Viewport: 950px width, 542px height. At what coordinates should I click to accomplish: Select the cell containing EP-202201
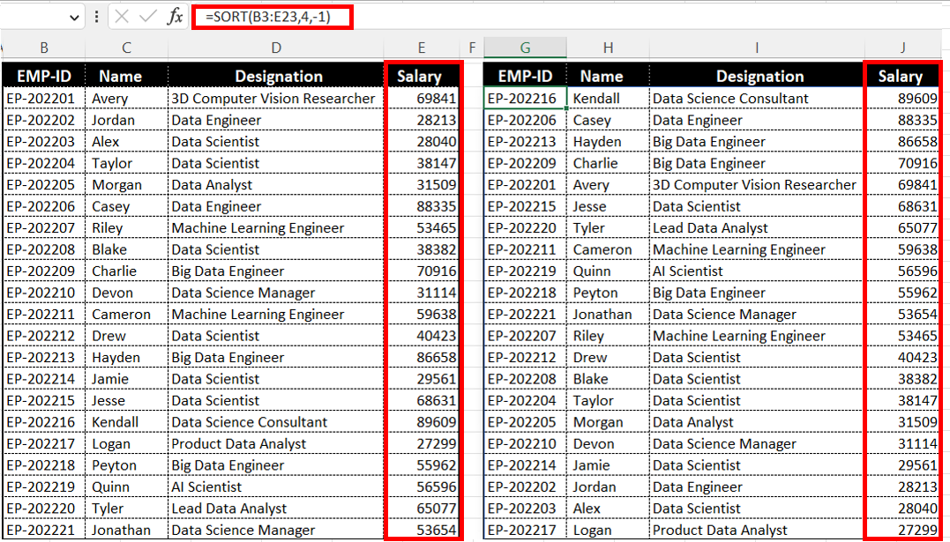(43, 98)
